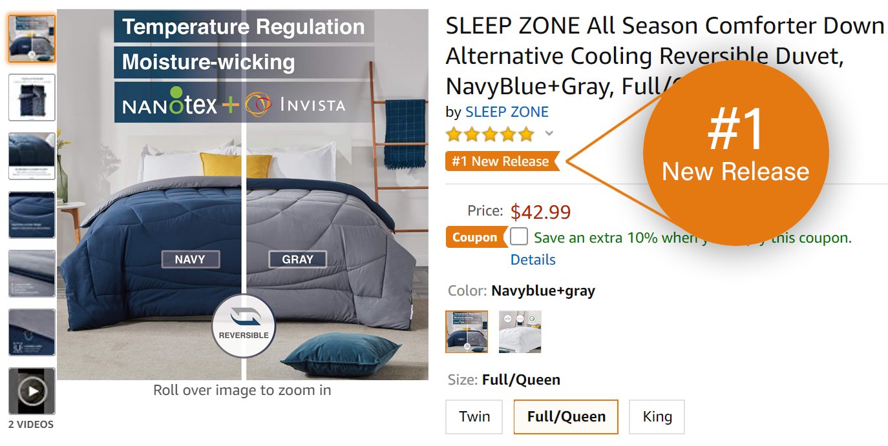The width and height of the screenshot is (888, 446).
Task: Select the King size option
Action: click(657, 416)
